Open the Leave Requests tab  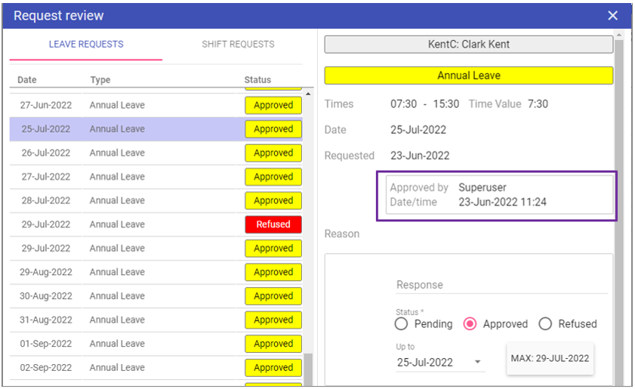(x=86, y=45)
